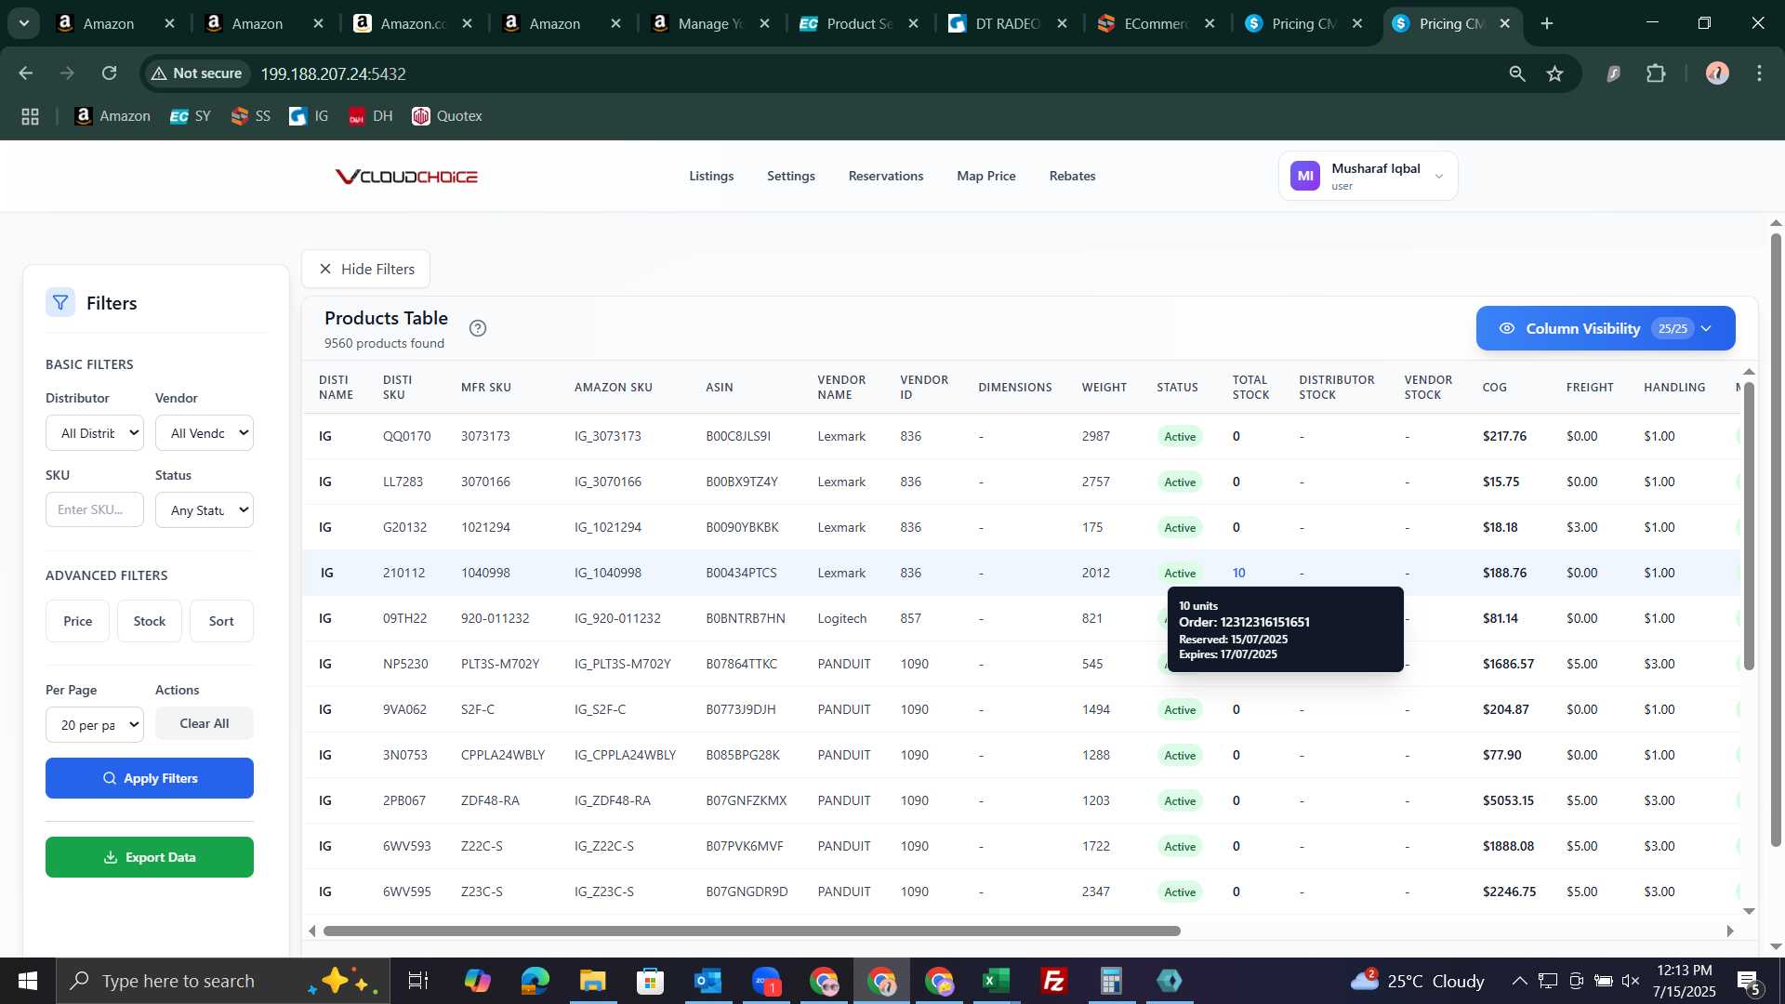
Task: Open Microsoft Edge from the taskbar
Action: pyautogui.click(x=535, y=981)
